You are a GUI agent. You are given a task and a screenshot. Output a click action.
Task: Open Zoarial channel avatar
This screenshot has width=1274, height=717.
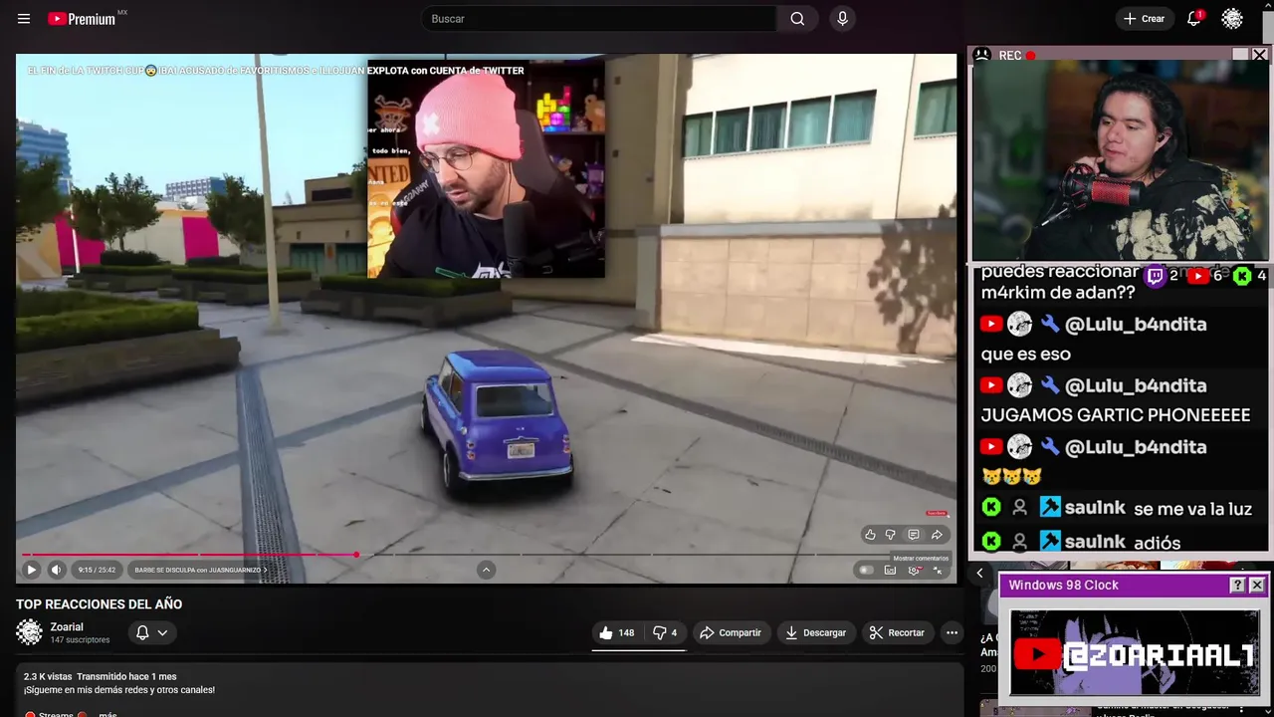click(30, 632)
